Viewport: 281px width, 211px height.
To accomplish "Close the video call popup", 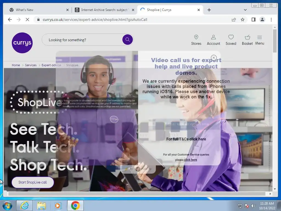I will (213, 58).
